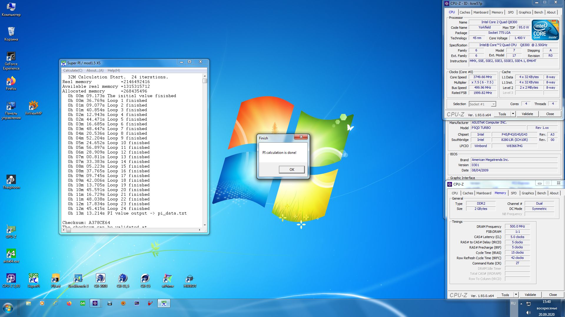The width and height of the screenshot is (565, 317).
Task: Switch to Bench tab in top CPU-Z
Action: (x=539, y=12)
